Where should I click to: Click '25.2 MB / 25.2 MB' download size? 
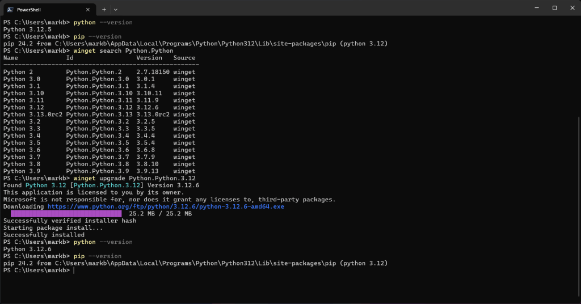160,214
